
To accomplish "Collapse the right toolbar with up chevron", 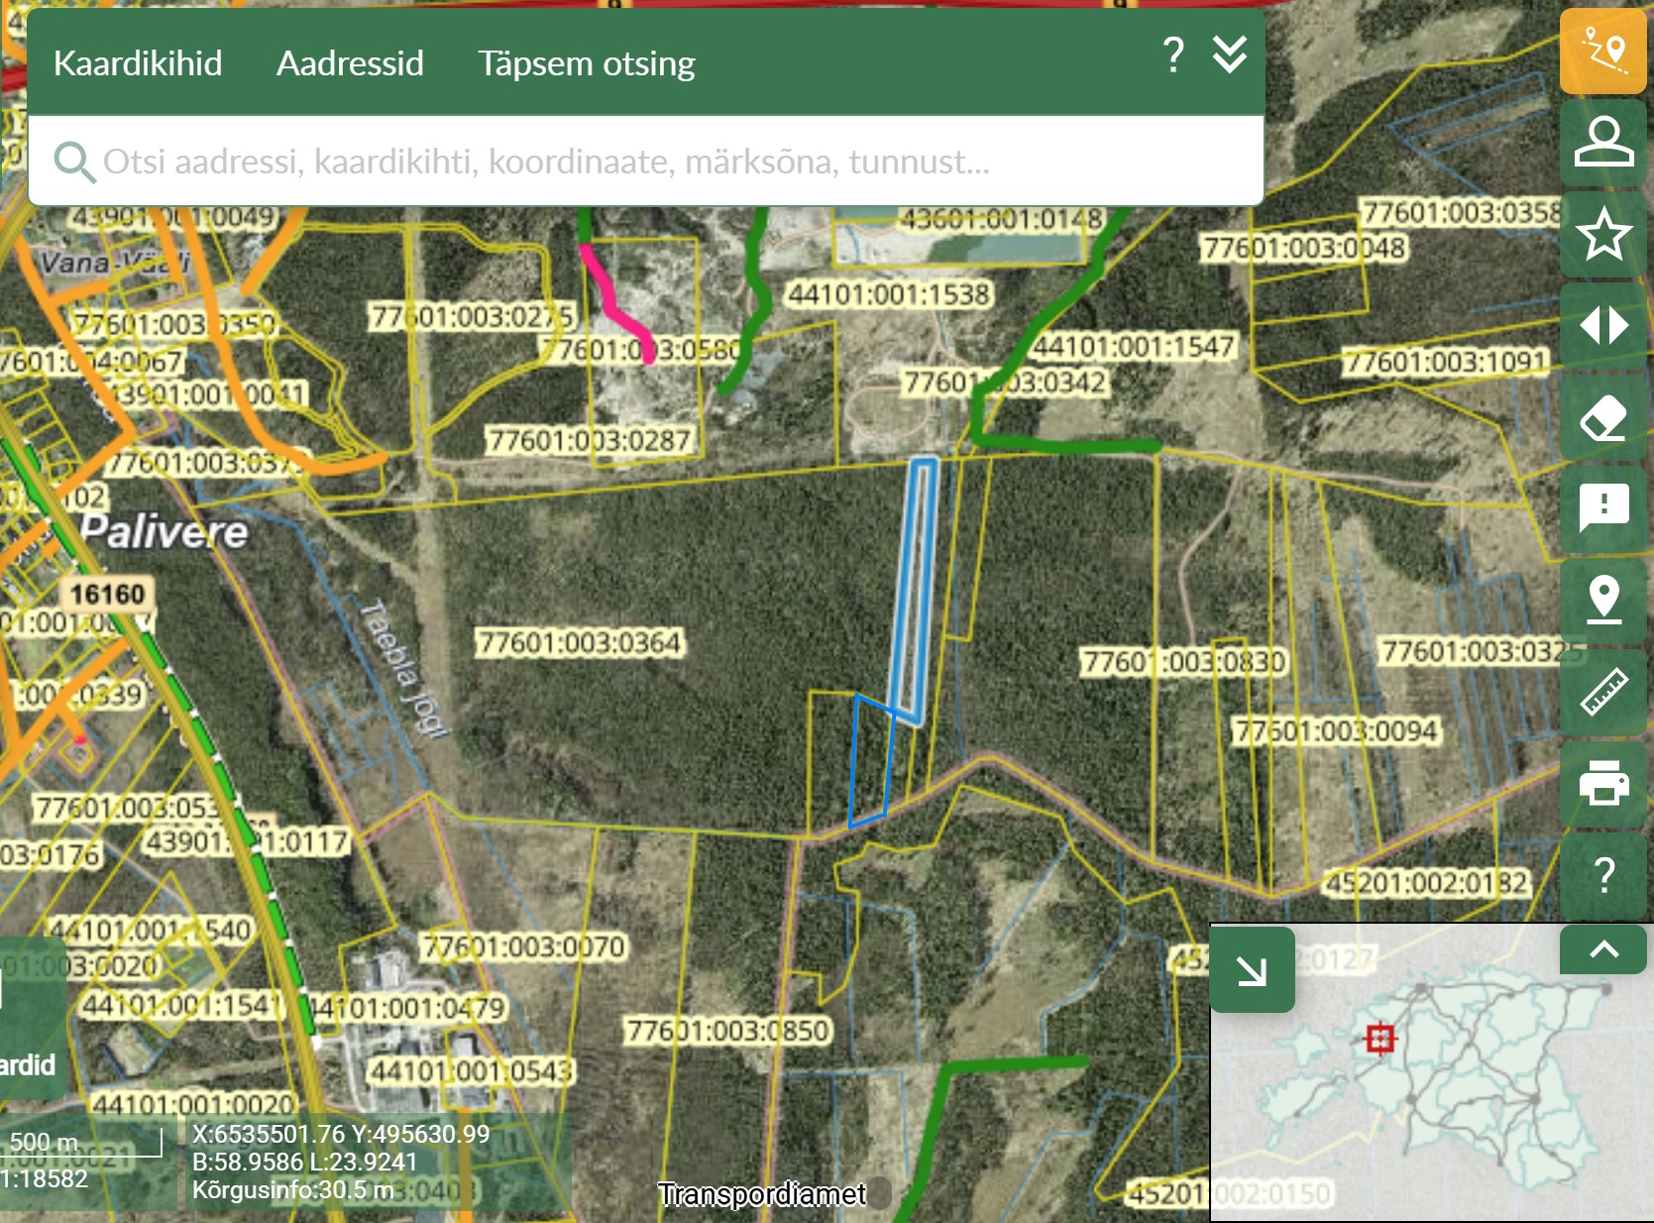I will pos(1603,949).
